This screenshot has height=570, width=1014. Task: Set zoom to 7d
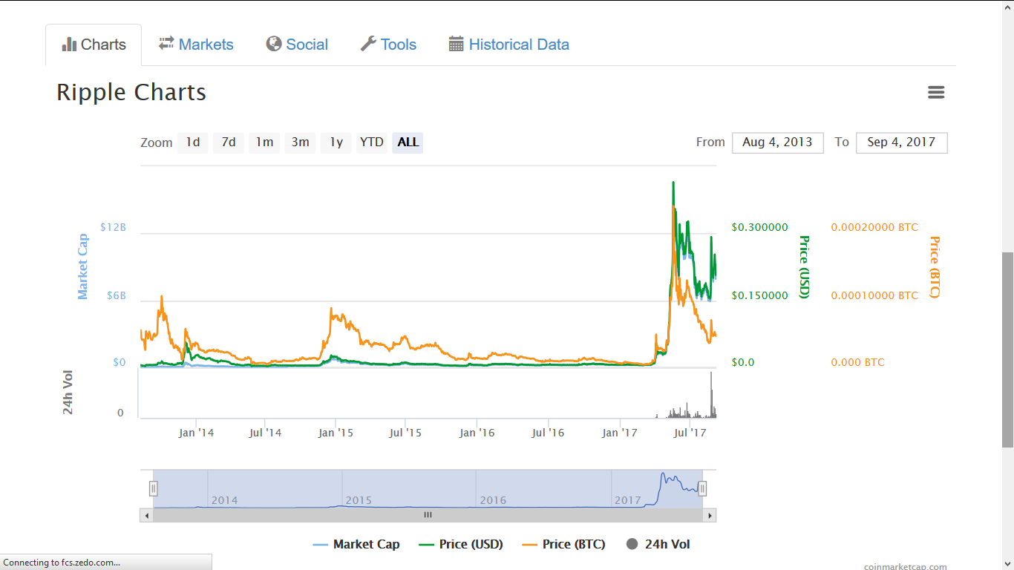click(x=229, y=142)
